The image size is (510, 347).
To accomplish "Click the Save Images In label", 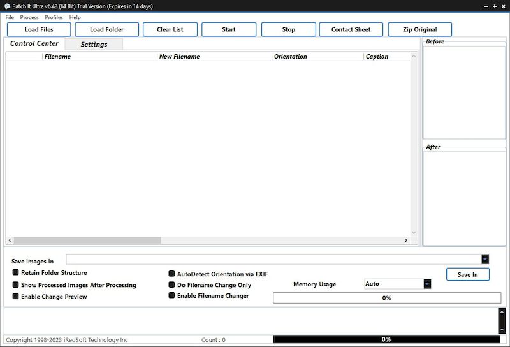I will coord(33,261).
